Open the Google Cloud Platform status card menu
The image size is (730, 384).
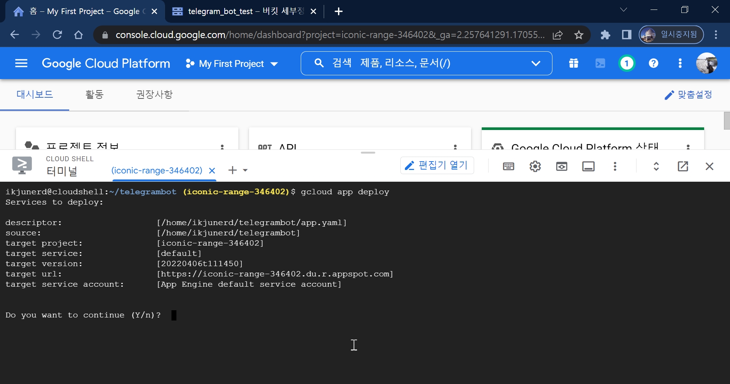click(688, 146)
